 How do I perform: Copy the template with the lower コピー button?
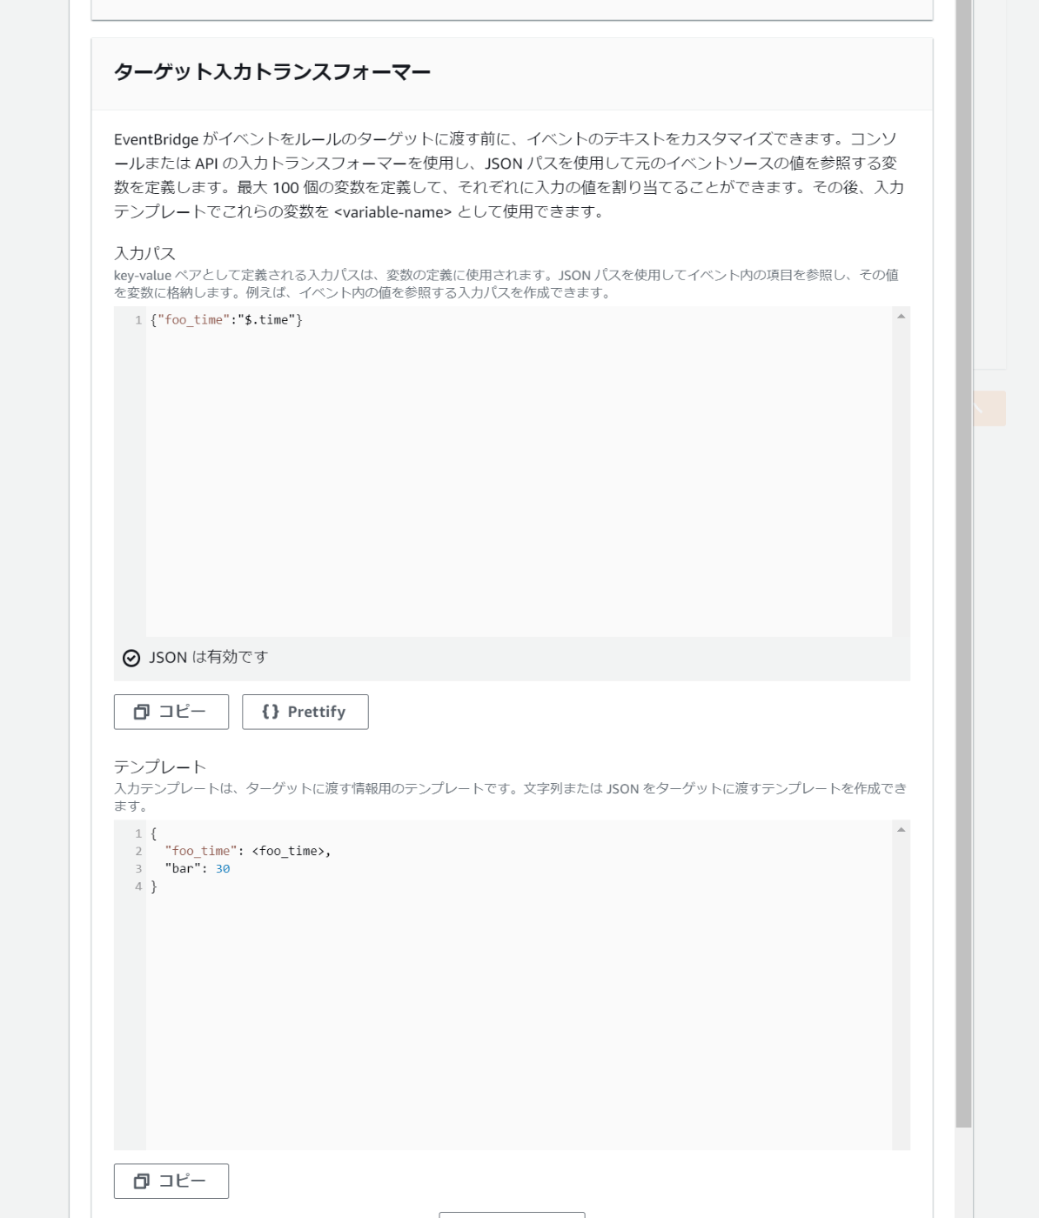click(x=171, y=1181)
